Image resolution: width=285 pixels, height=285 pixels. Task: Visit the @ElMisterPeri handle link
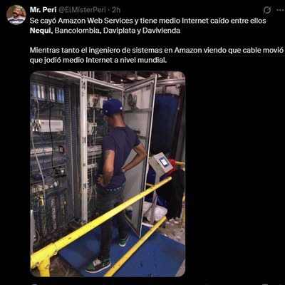[x=83, y=10]
